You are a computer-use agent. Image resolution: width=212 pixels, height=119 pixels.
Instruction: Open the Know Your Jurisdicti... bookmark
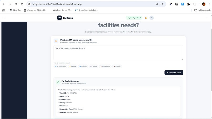[x=87, y=10]
